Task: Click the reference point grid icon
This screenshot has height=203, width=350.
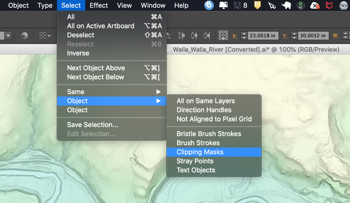Action: [x=223, y=35]
